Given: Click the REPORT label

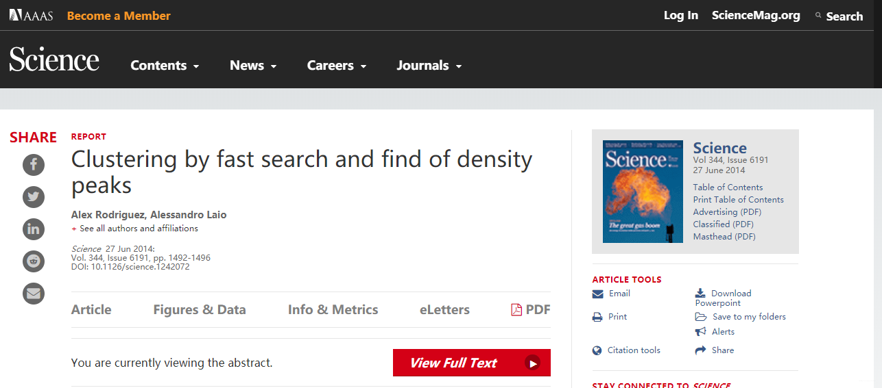Looking at the screenshot, I should click(x=89, y=137).
